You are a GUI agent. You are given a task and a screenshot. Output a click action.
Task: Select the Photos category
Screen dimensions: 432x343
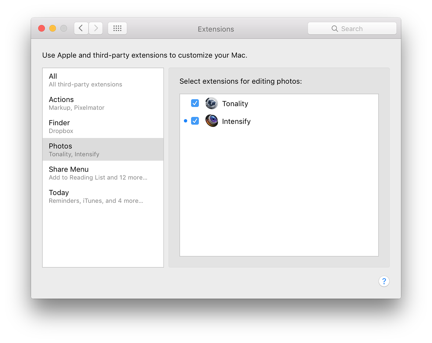(103, 149)
